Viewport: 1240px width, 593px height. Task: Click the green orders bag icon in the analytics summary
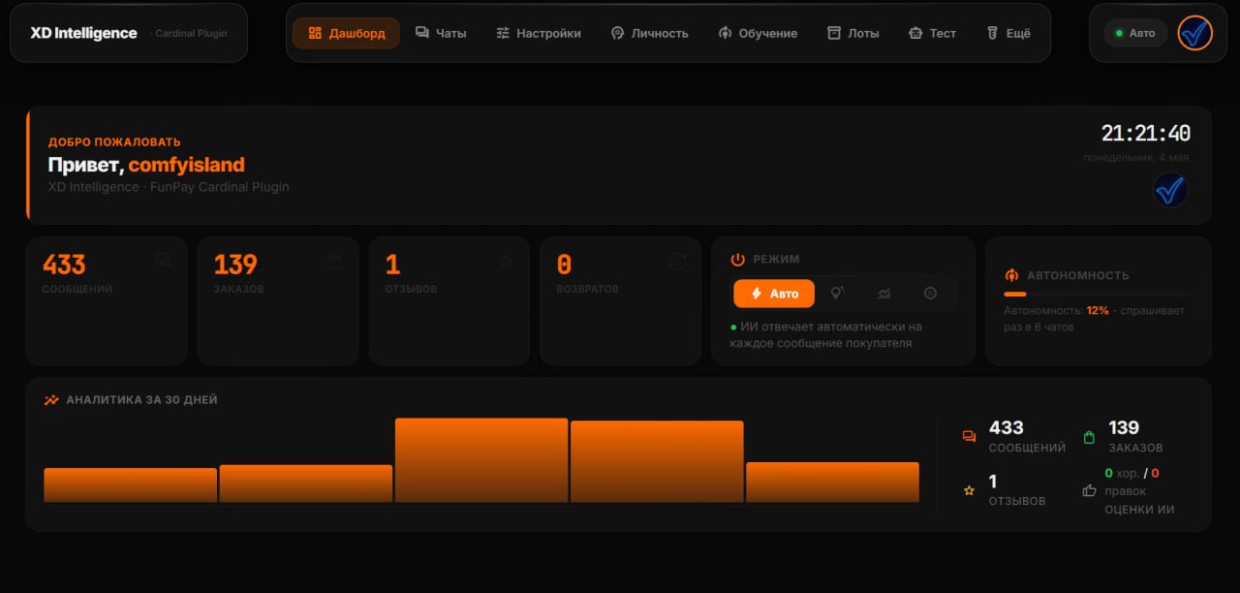tap(1089, 437)
